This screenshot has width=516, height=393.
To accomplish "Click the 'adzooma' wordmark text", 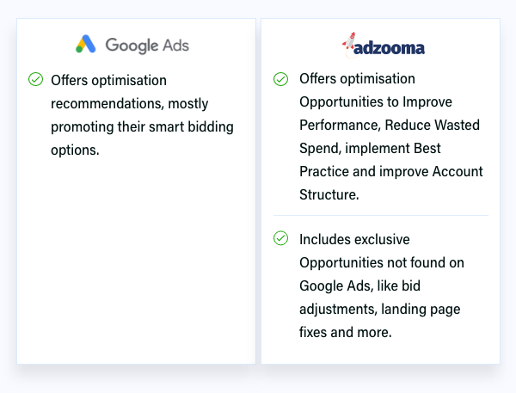I will [x=389, y=48].
